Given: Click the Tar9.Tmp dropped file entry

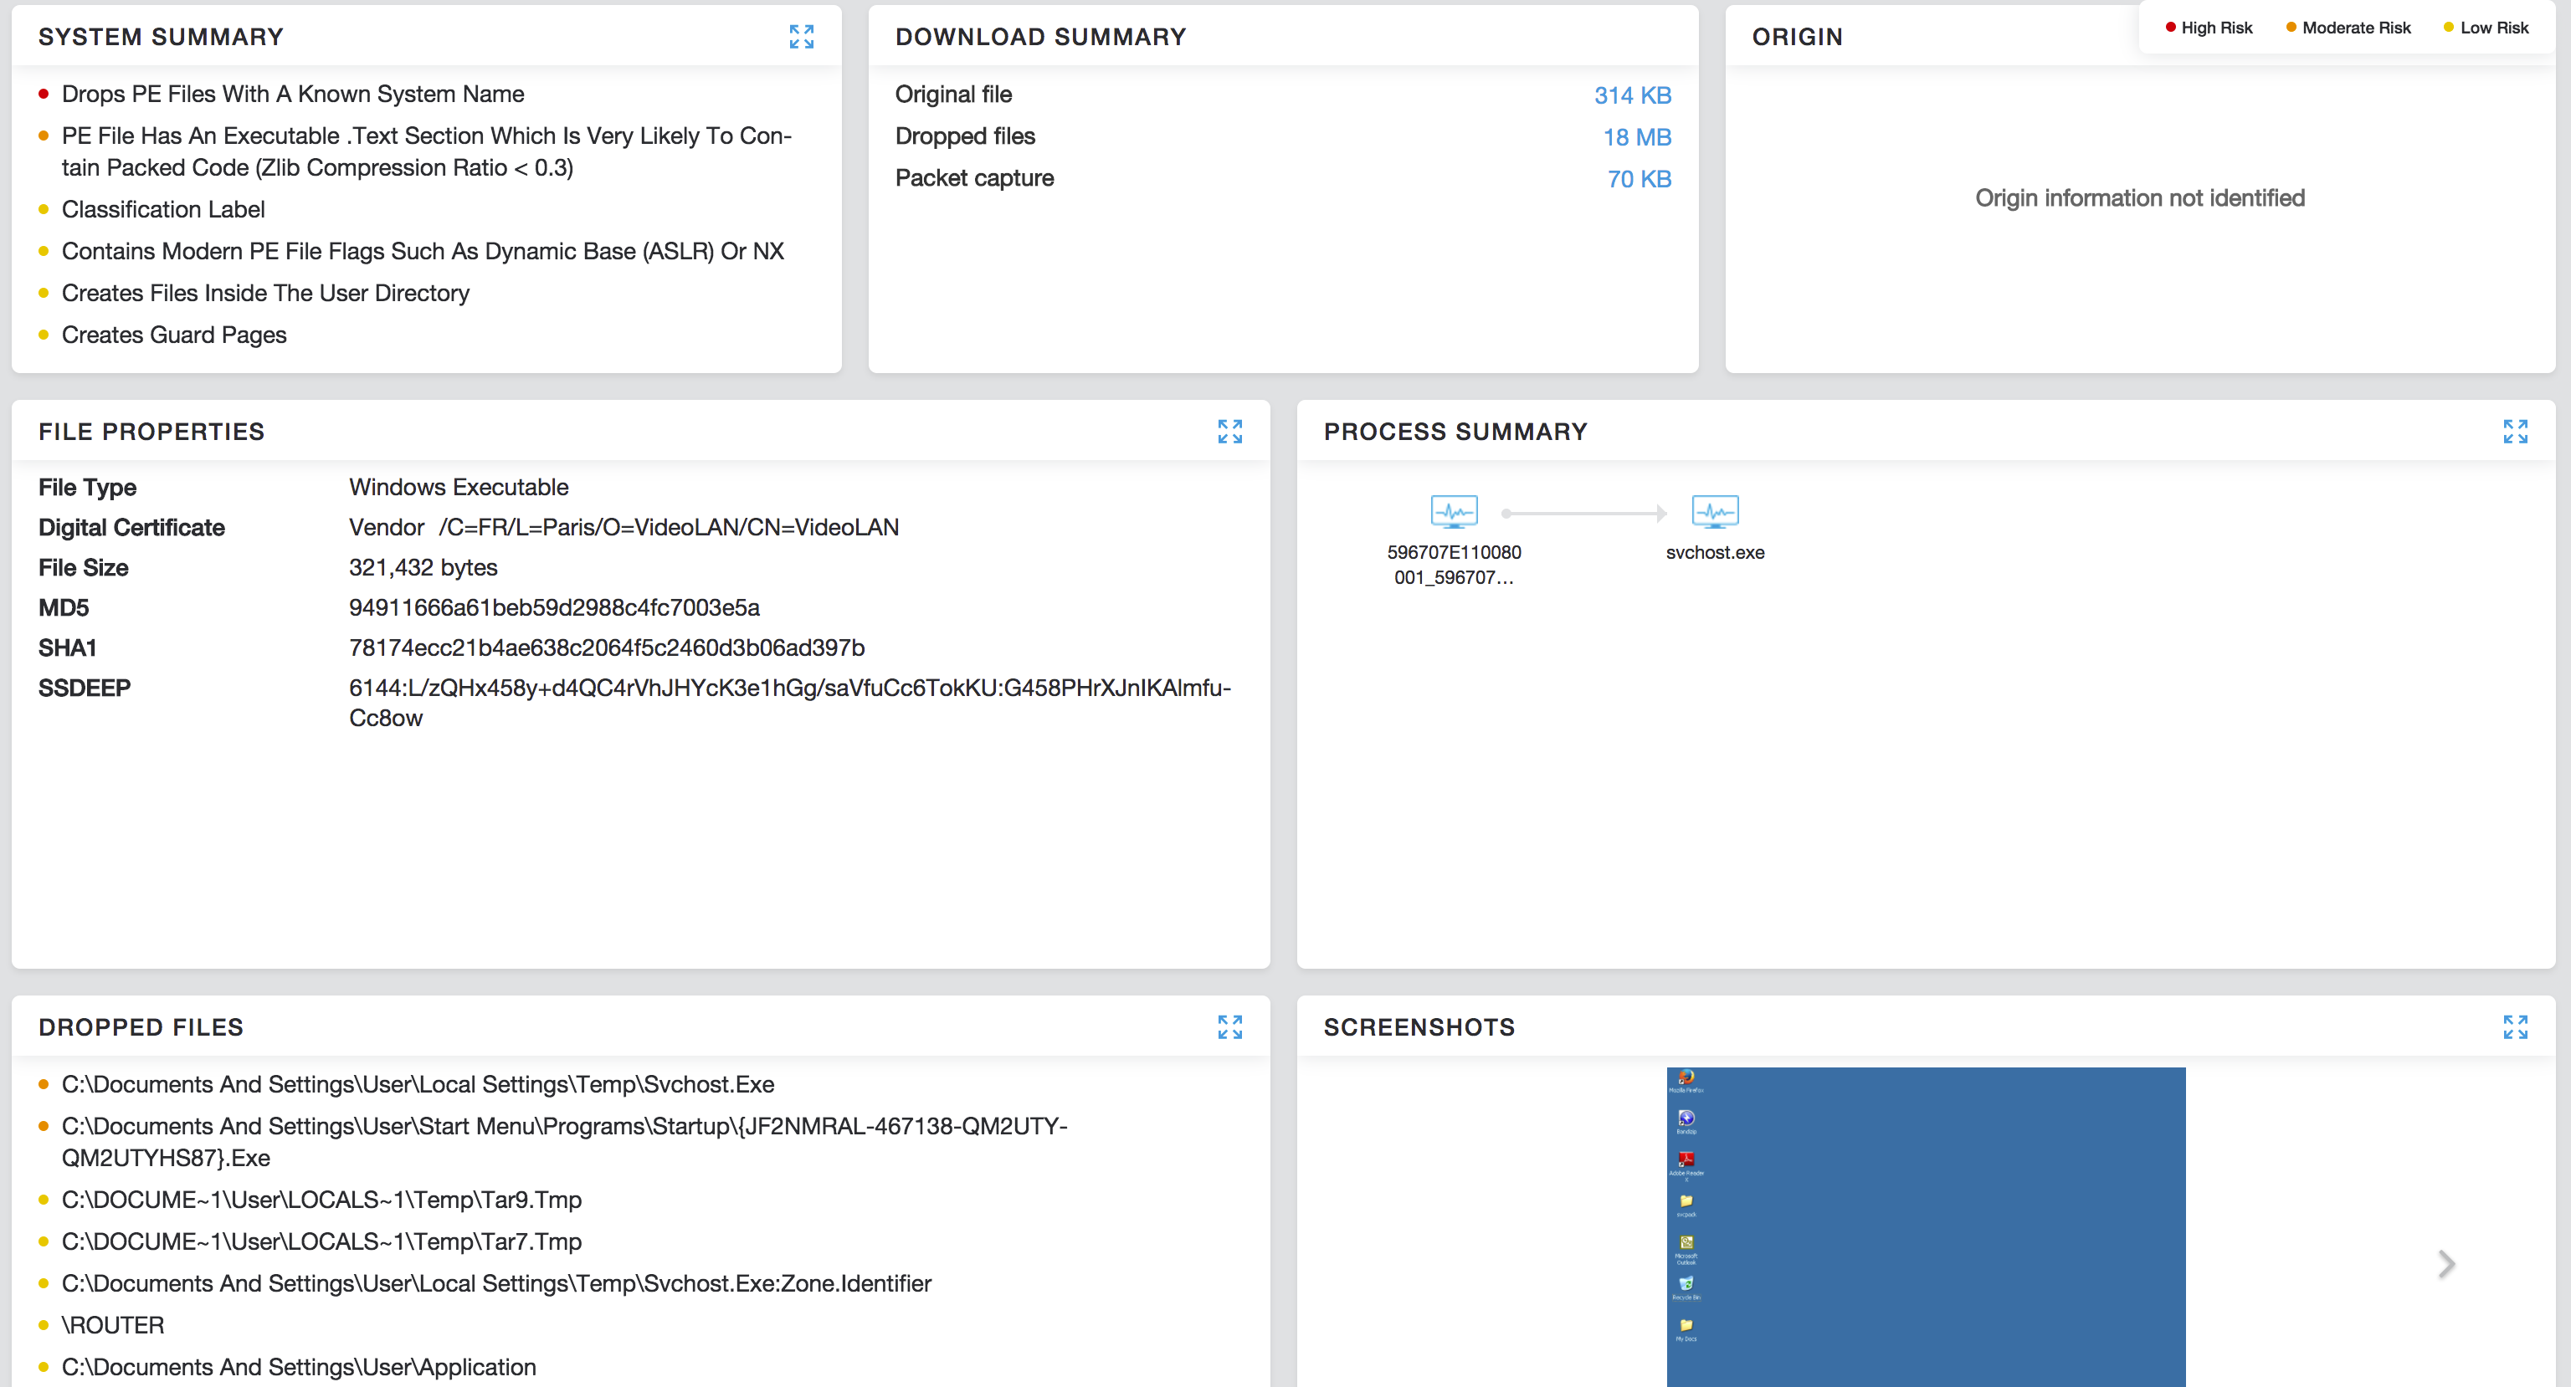Looking at the screenshot, I should click(321, 1200).
